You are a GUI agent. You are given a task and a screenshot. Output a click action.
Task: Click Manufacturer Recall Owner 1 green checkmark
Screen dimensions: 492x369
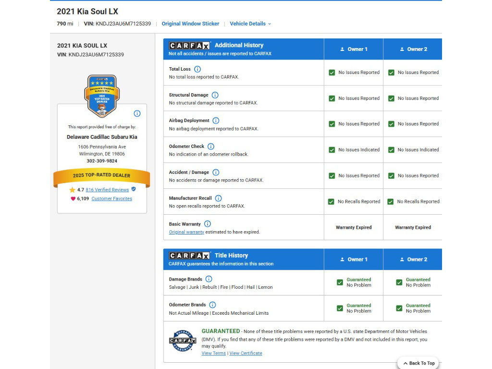(x=331, y=202)
